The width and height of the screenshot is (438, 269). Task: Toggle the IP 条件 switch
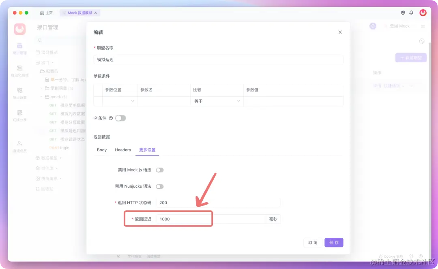click(x=120, y=118)
